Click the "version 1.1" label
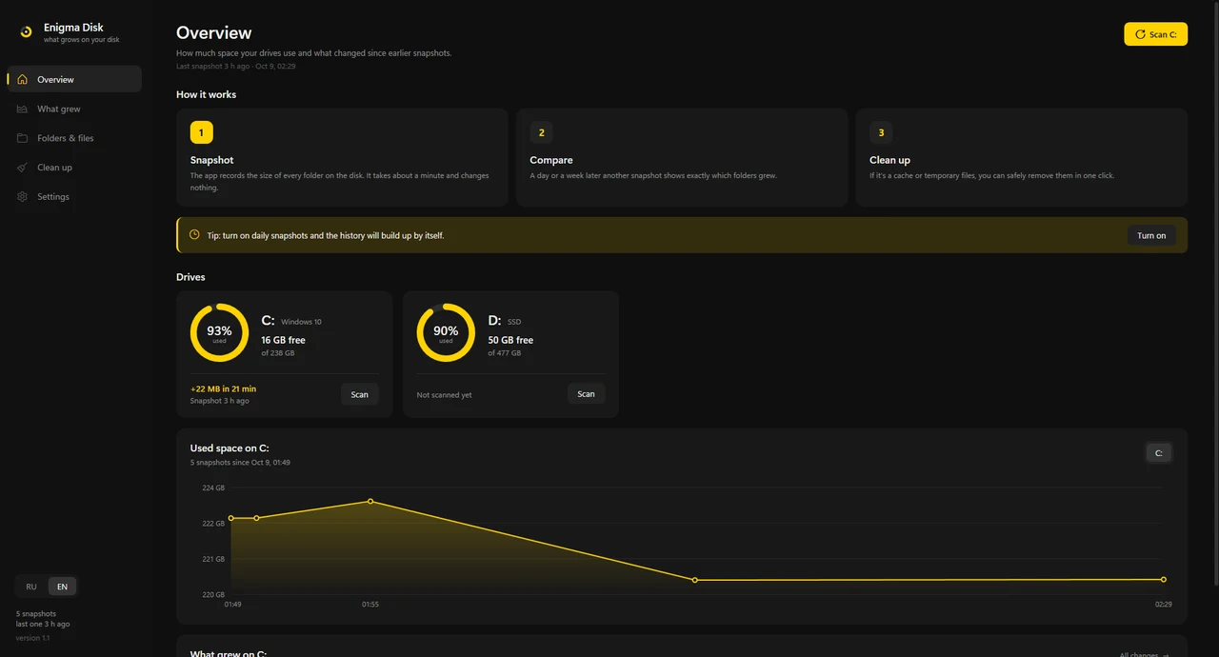Viewport: 1219px width, 657px height. (33, 638)
